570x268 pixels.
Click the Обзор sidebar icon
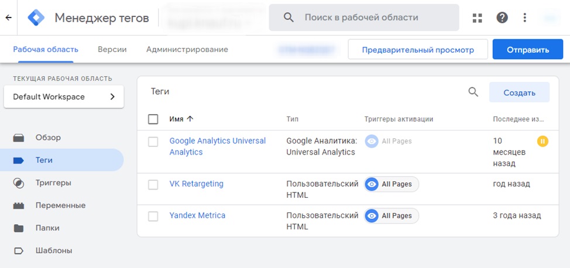[19, 138]
